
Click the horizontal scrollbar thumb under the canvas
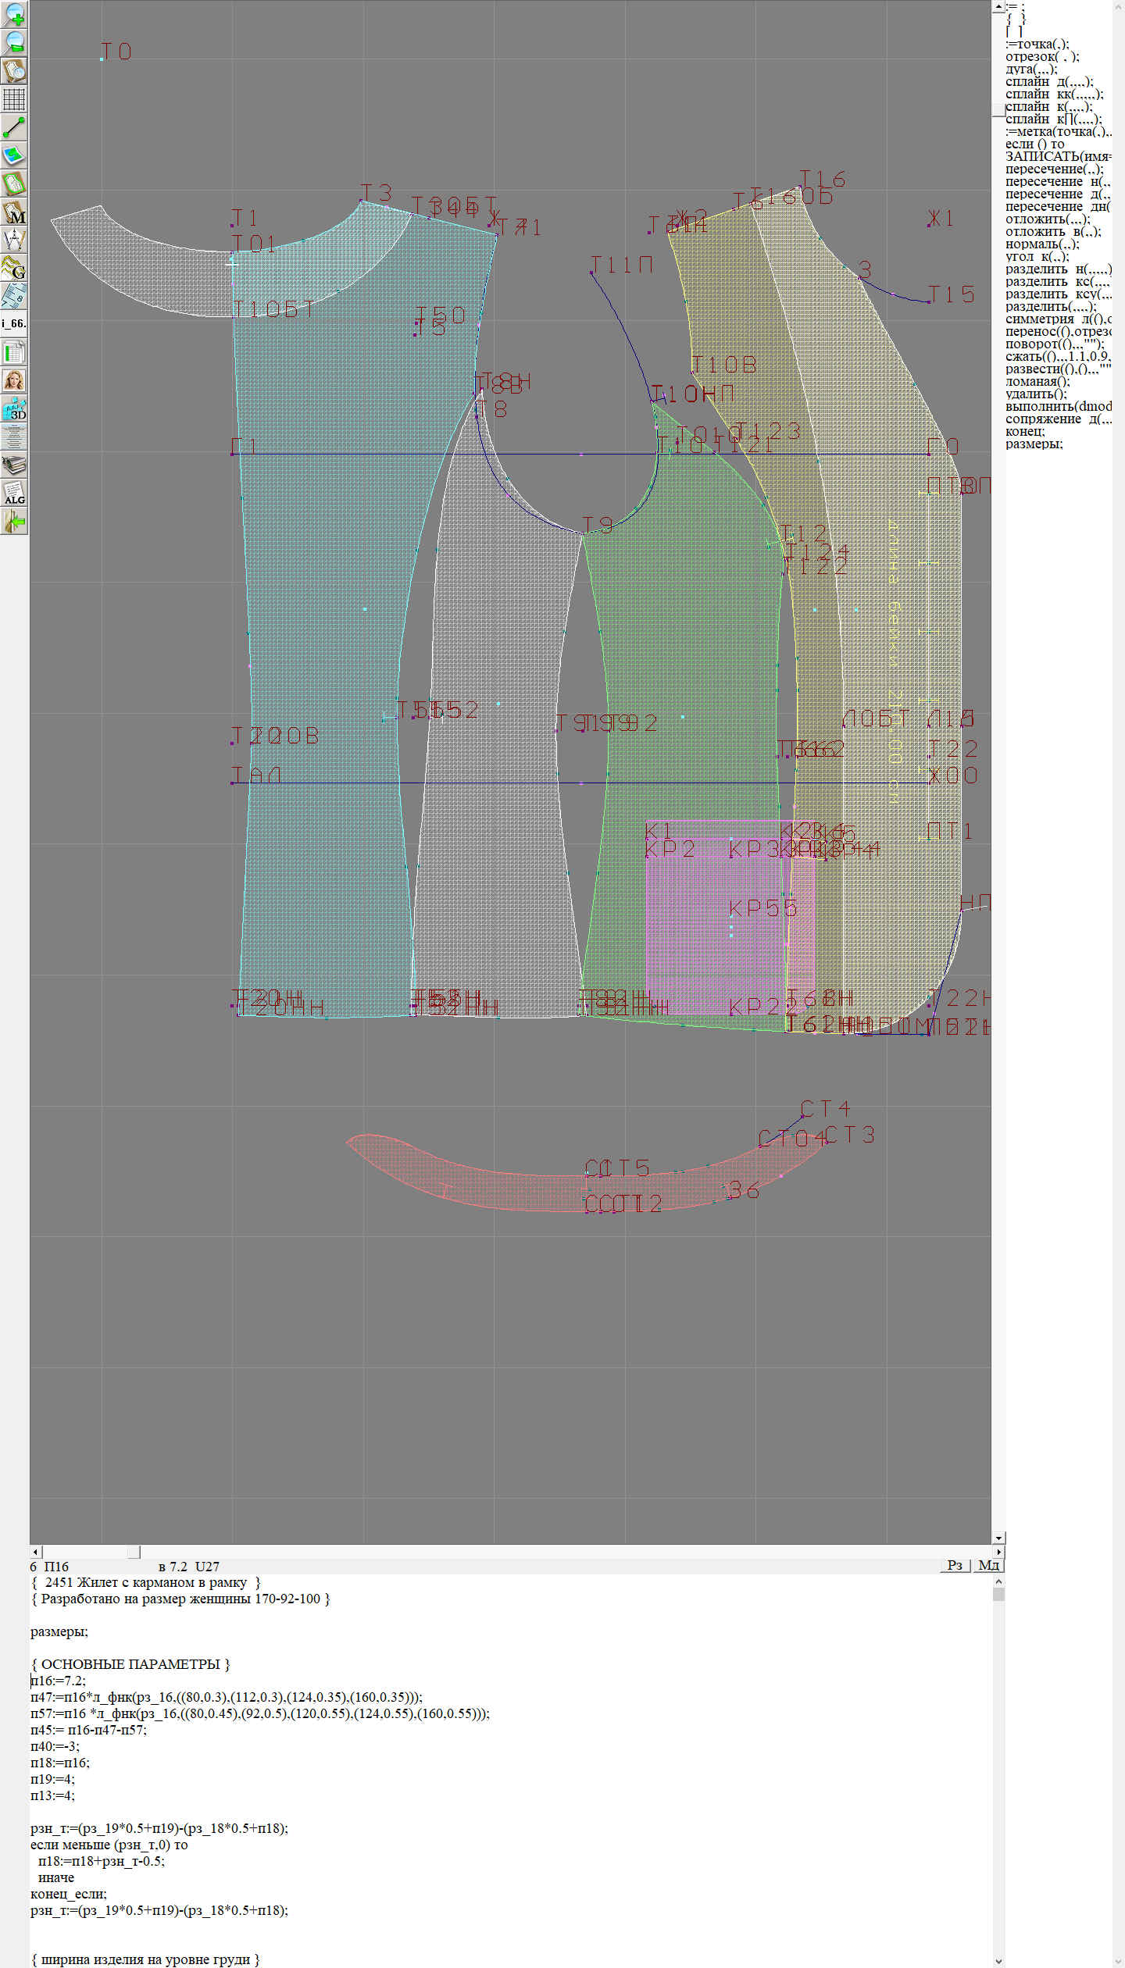point(134,1552)
